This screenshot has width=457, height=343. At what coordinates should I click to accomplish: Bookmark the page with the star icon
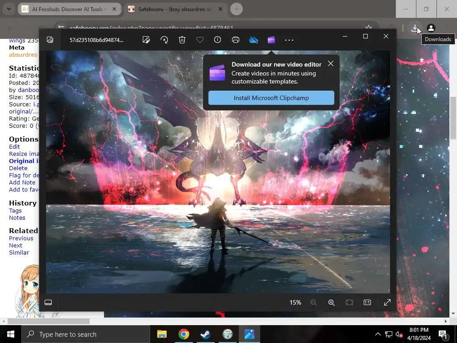[369, 28]
